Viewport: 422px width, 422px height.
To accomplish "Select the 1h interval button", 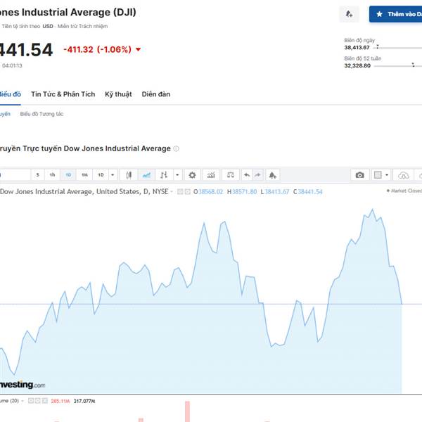I will (53, 175).
